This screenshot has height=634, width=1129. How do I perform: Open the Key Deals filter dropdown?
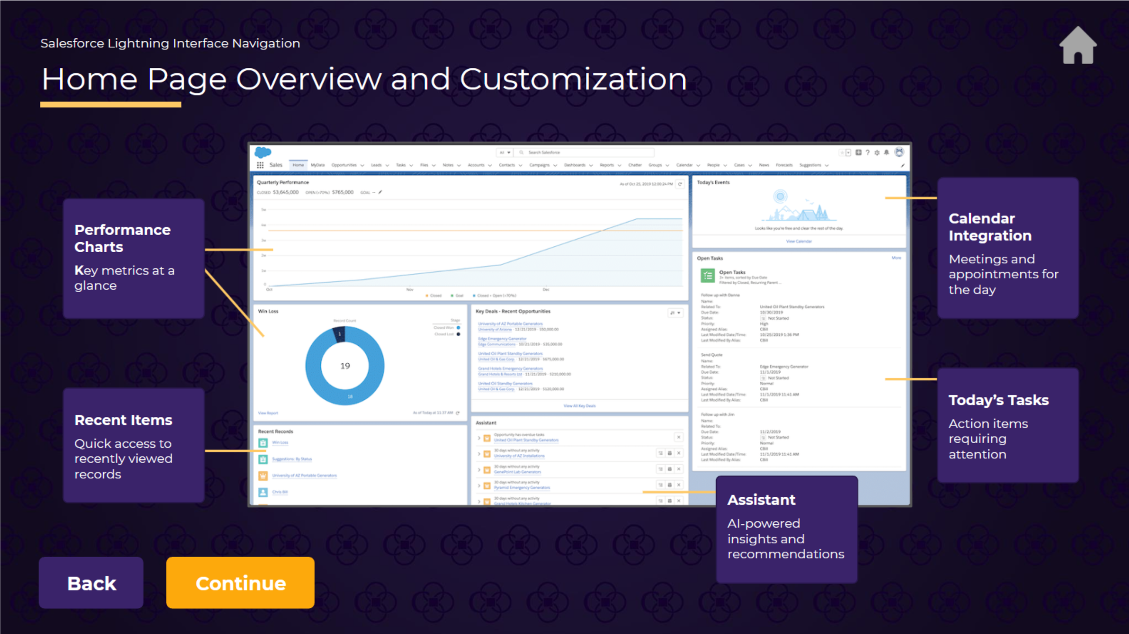675,313
